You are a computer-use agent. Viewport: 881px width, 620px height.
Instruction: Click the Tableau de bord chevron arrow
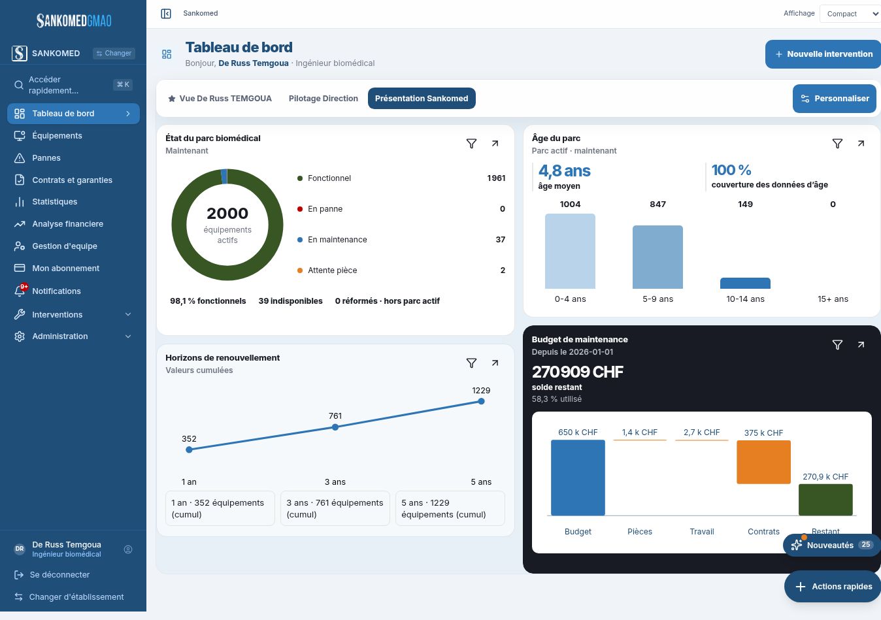(128, 114)
